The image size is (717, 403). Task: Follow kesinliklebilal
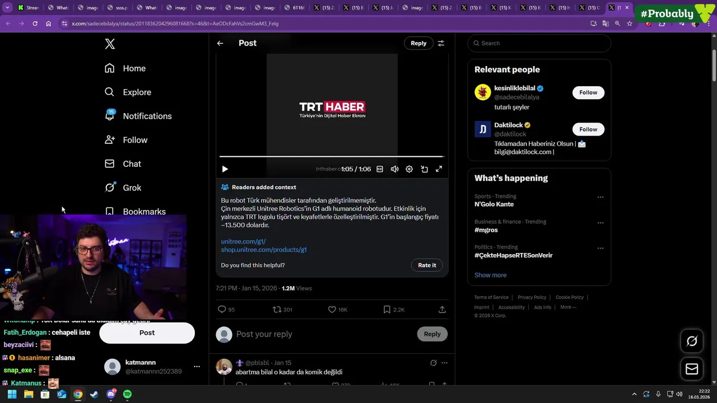tap(588, 92)
